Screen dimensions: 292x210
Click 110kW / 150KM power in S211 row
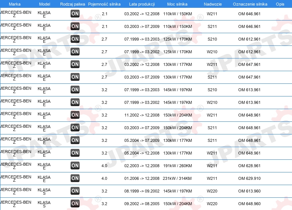coord(178,26)
